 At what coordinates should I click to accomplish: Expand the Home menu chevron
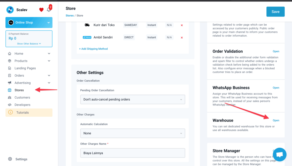click(x=49, y=53)
